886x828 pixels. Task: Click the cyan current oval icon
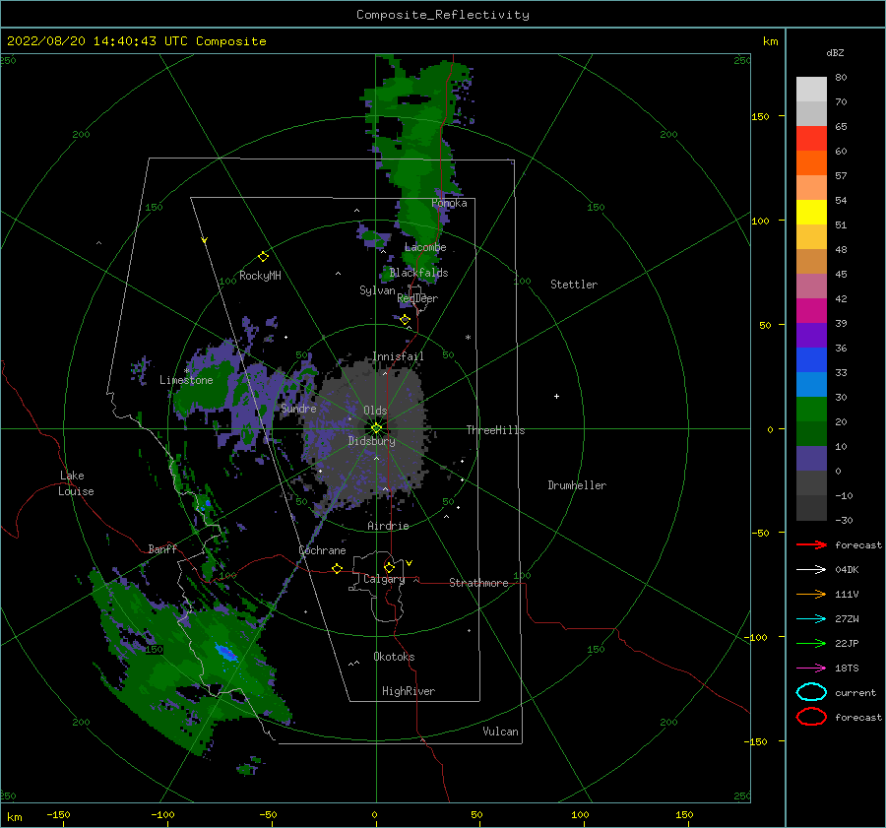[x=811, y=692]
